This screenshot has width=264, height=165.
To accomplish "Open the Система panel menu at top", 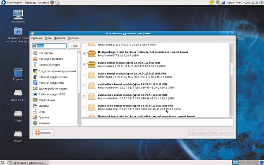I will (x=43, y=2).
